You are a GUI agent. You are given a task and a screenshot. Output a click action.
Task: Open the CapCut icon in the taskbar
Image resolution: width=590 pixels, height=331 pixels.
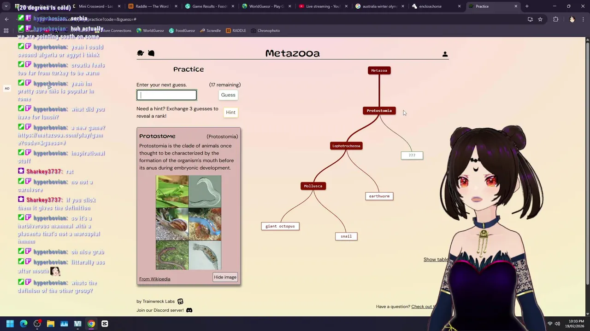105,324
